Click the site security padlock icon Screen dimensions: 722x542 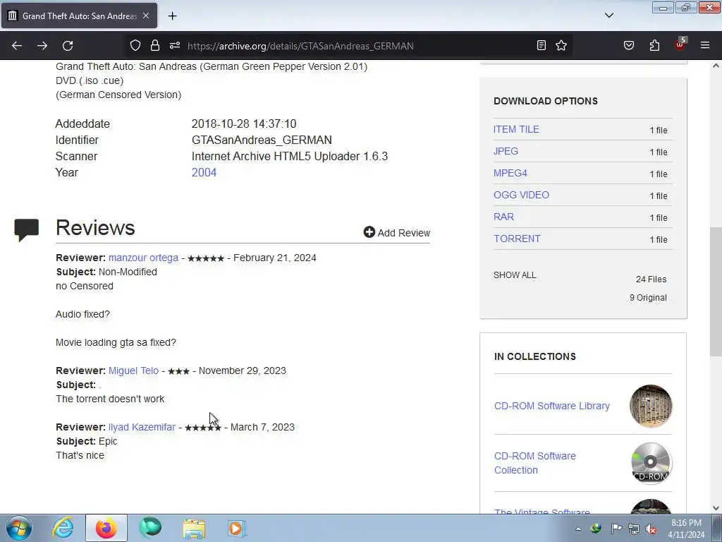155,45
